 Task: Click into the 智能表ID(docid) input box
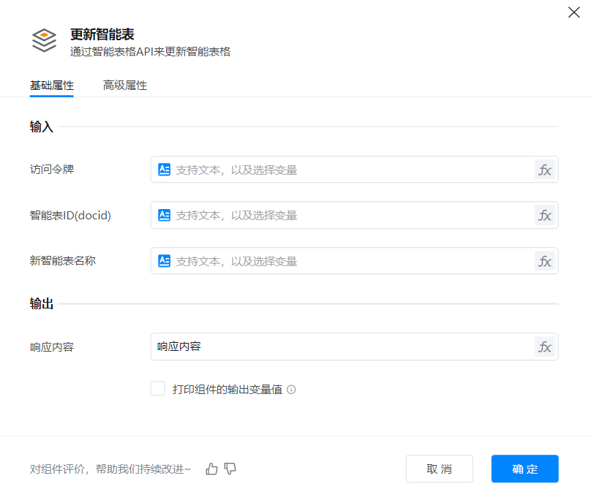click(x=351, y=215)
